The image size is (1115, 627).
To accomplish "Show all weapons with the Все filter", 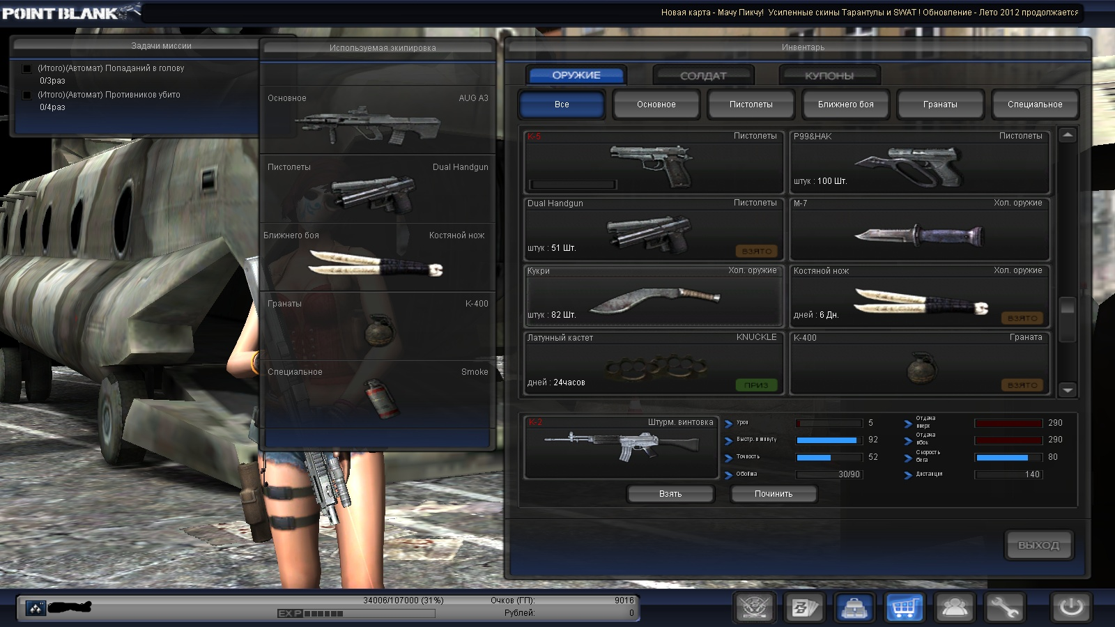I will tap(562, 104).
